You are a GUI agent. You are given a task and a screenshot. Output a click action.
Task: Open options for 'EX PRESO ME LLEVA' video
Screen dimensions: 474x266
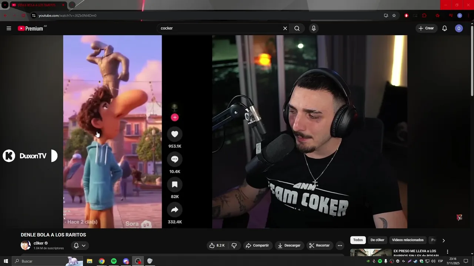pos(447,252)
